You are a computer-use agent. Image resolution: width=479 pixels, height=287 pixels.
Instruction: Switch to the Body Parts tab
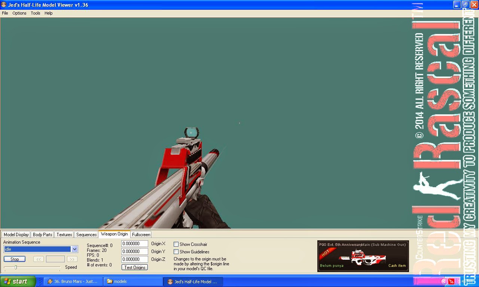coord(42,235)
